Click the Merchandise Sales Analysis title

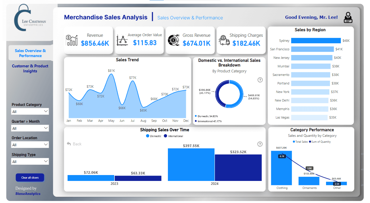[x=106, y=17]
